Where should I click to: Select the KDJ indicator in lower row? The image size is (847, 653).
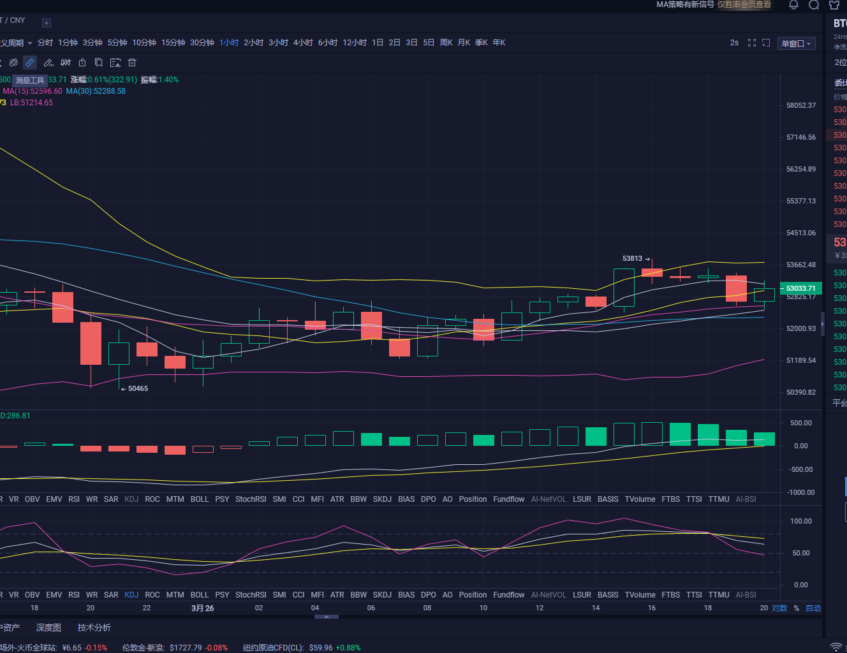coord(131,594)
